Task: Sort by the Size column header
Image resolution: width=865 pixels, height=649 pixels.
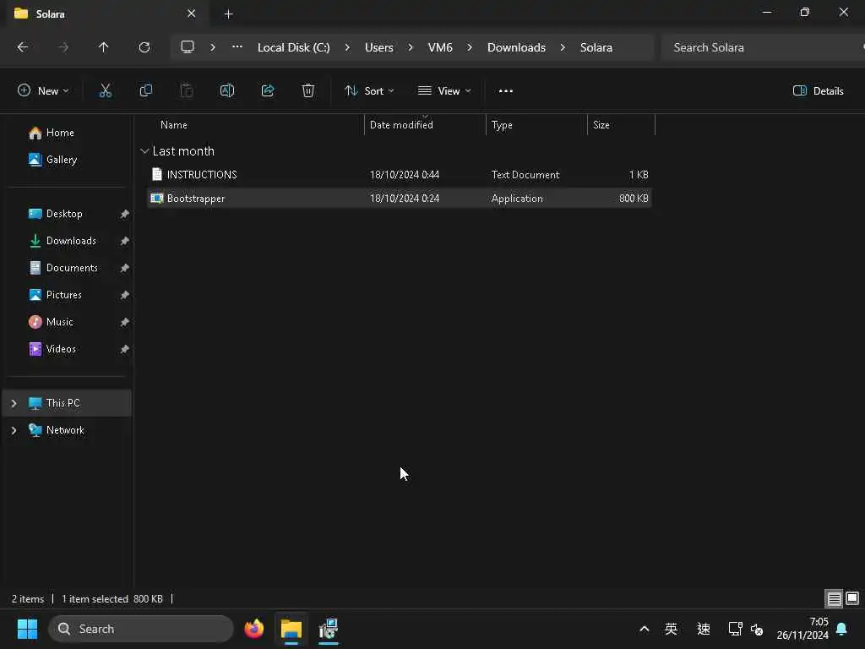Action: point(621,125)
